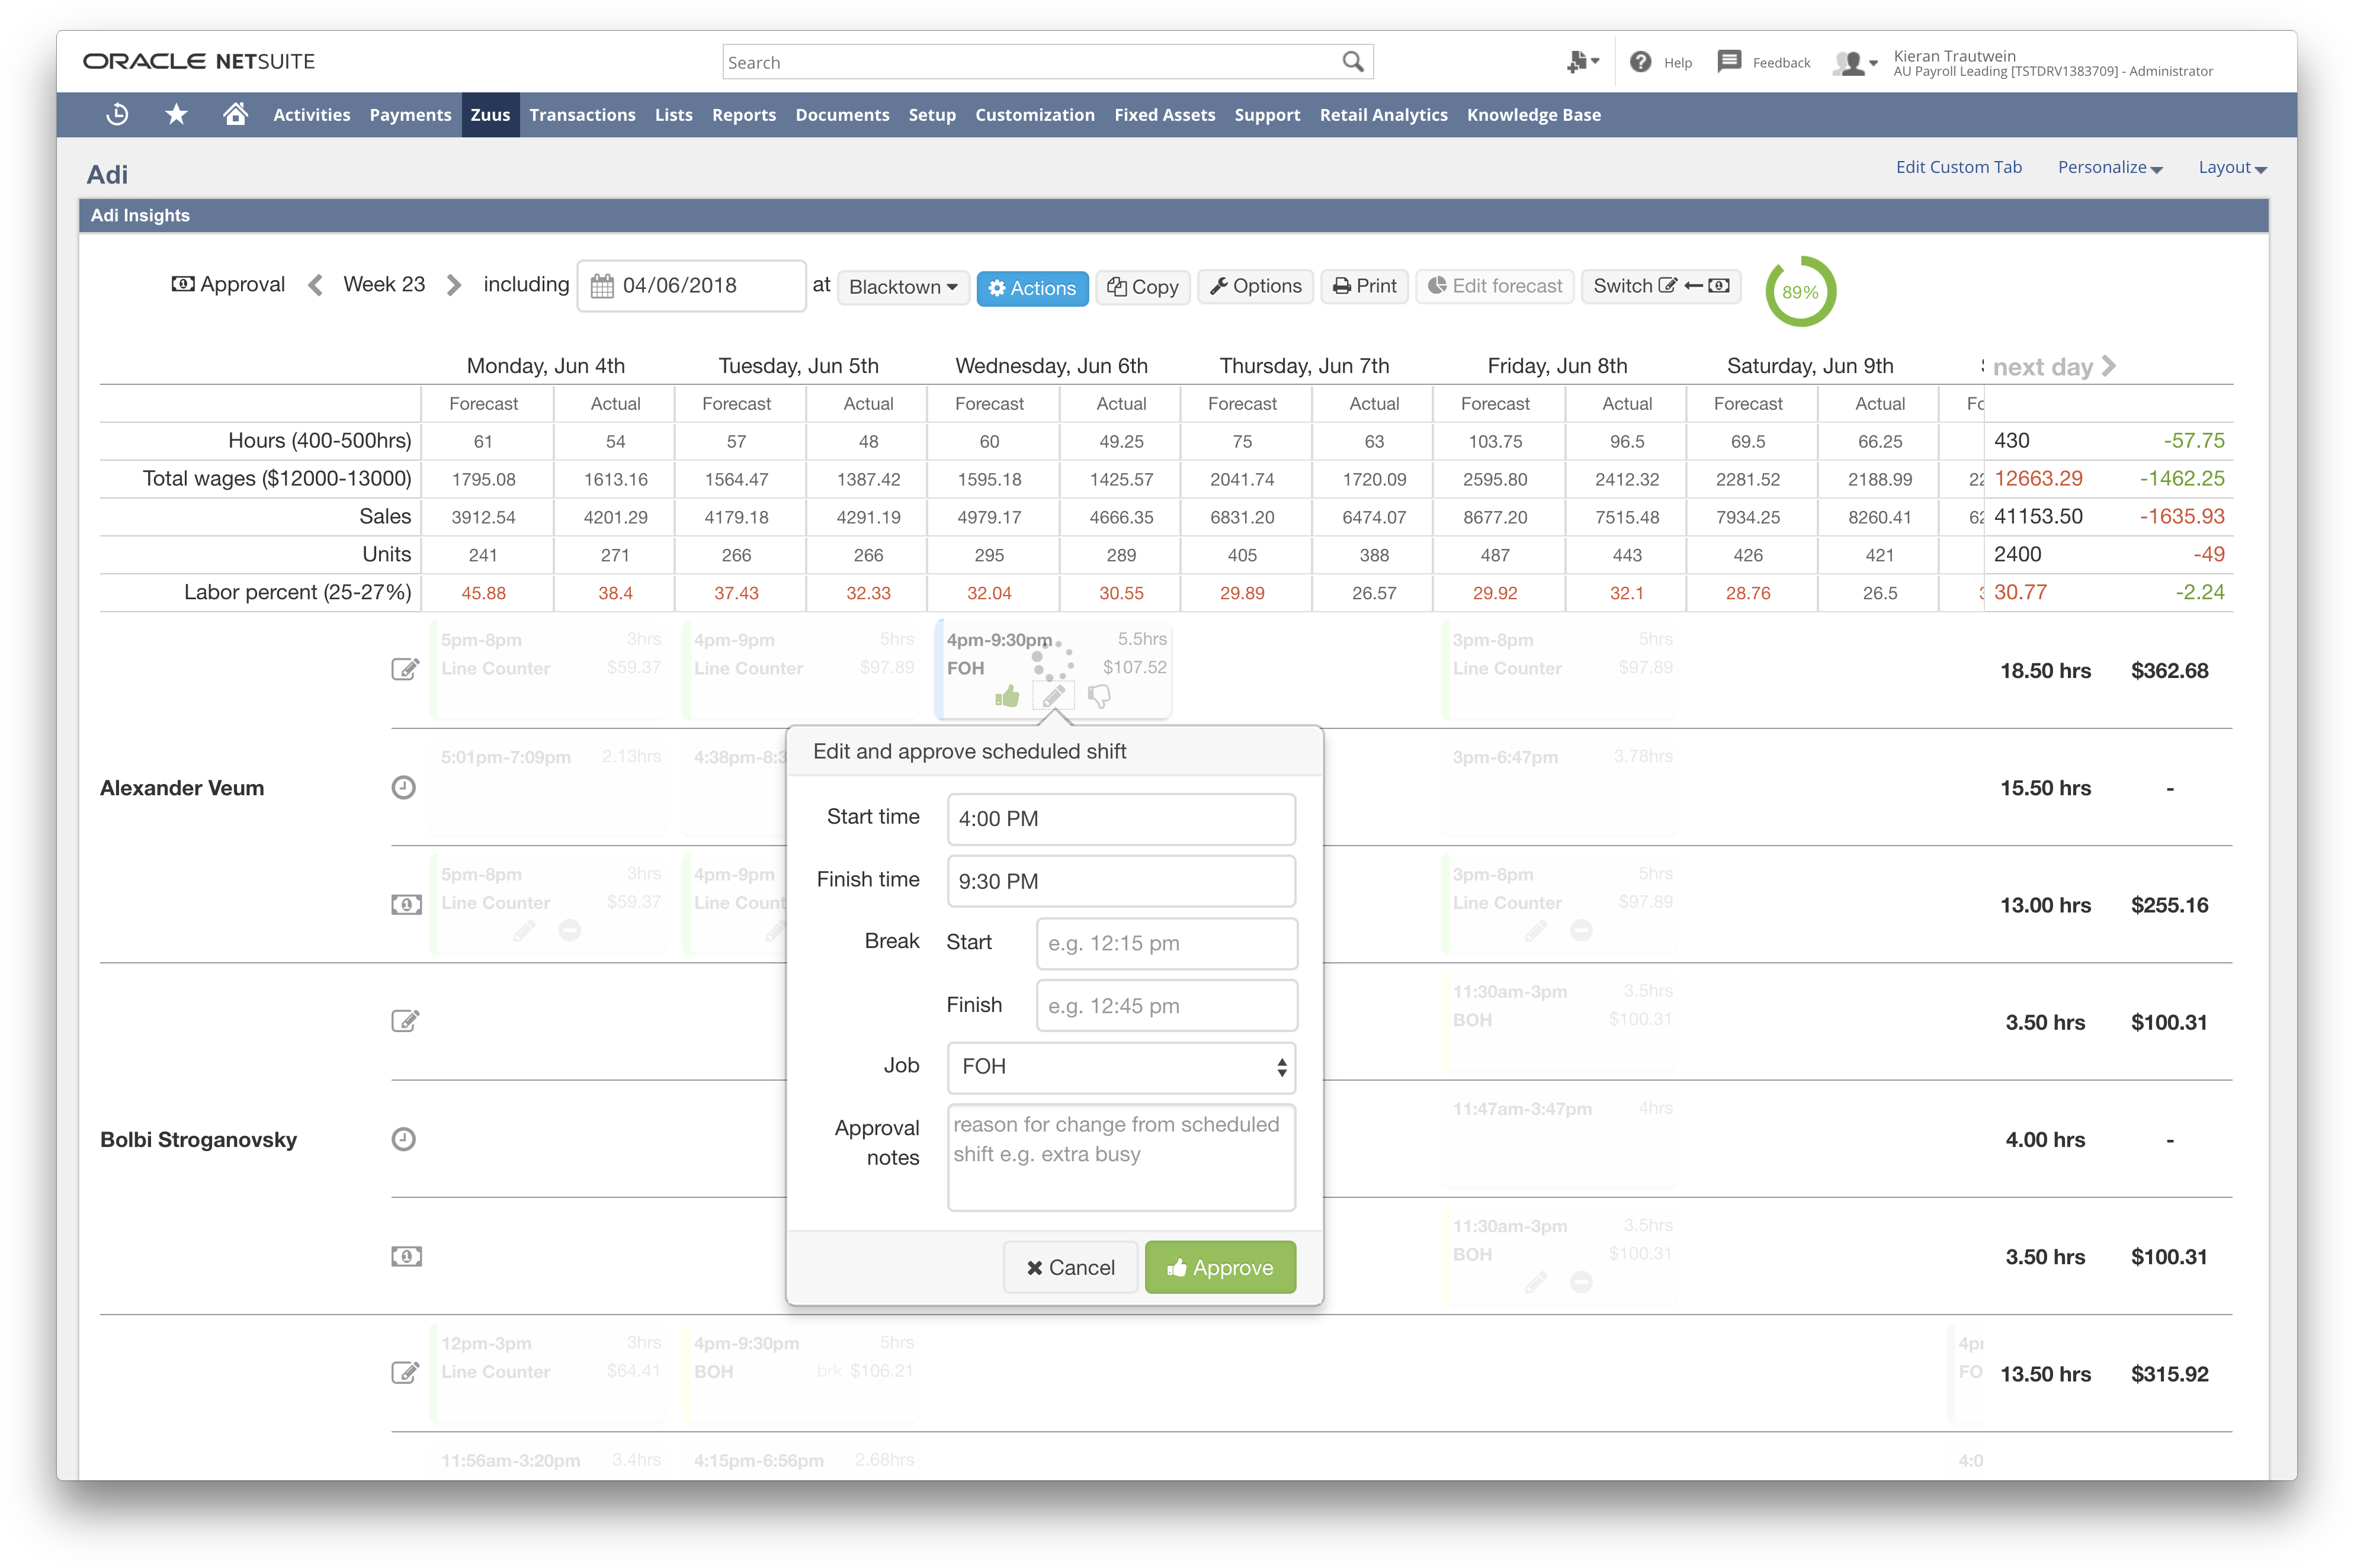Click the Recent Records clock icon
The width and height of the screenshot is (2354, 1568).
(117, 114)
